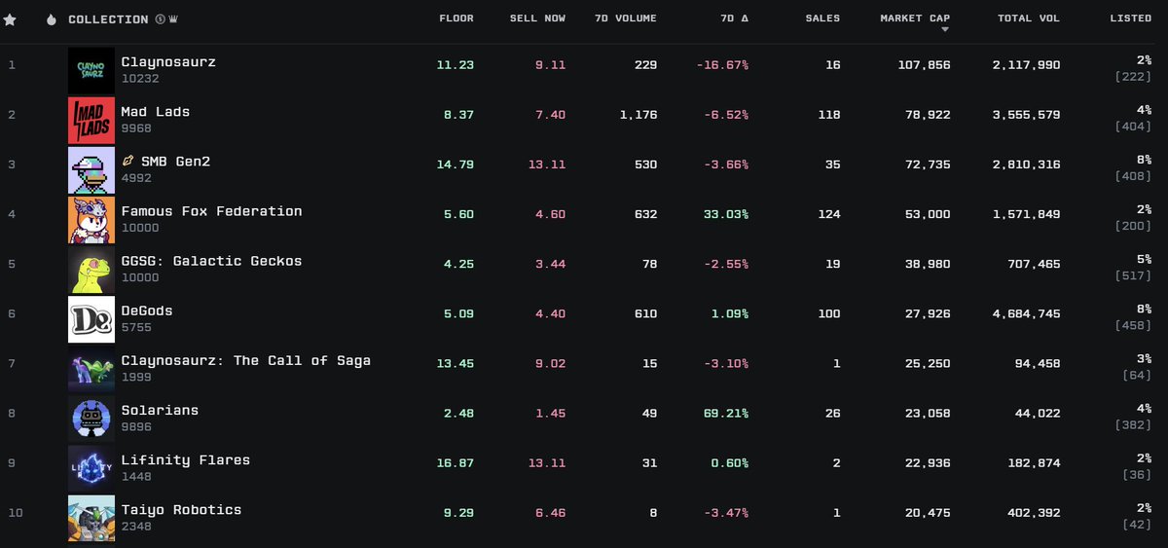The width and height of the screenshot is (1168, 548).
Task: Click Lifinity Flares listed count [36]
Action: (1137, 476)
